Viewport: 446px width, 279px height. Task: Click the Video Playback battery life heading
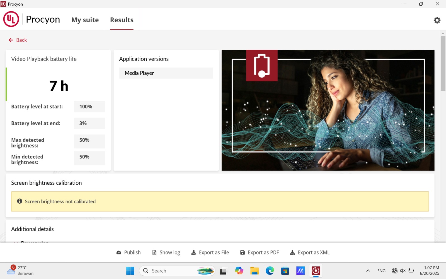pyautogui.click(x=44, y=59)
